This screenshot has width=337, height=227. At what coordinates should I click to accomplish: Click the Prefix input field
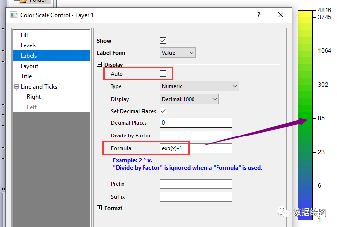point(196,184)
